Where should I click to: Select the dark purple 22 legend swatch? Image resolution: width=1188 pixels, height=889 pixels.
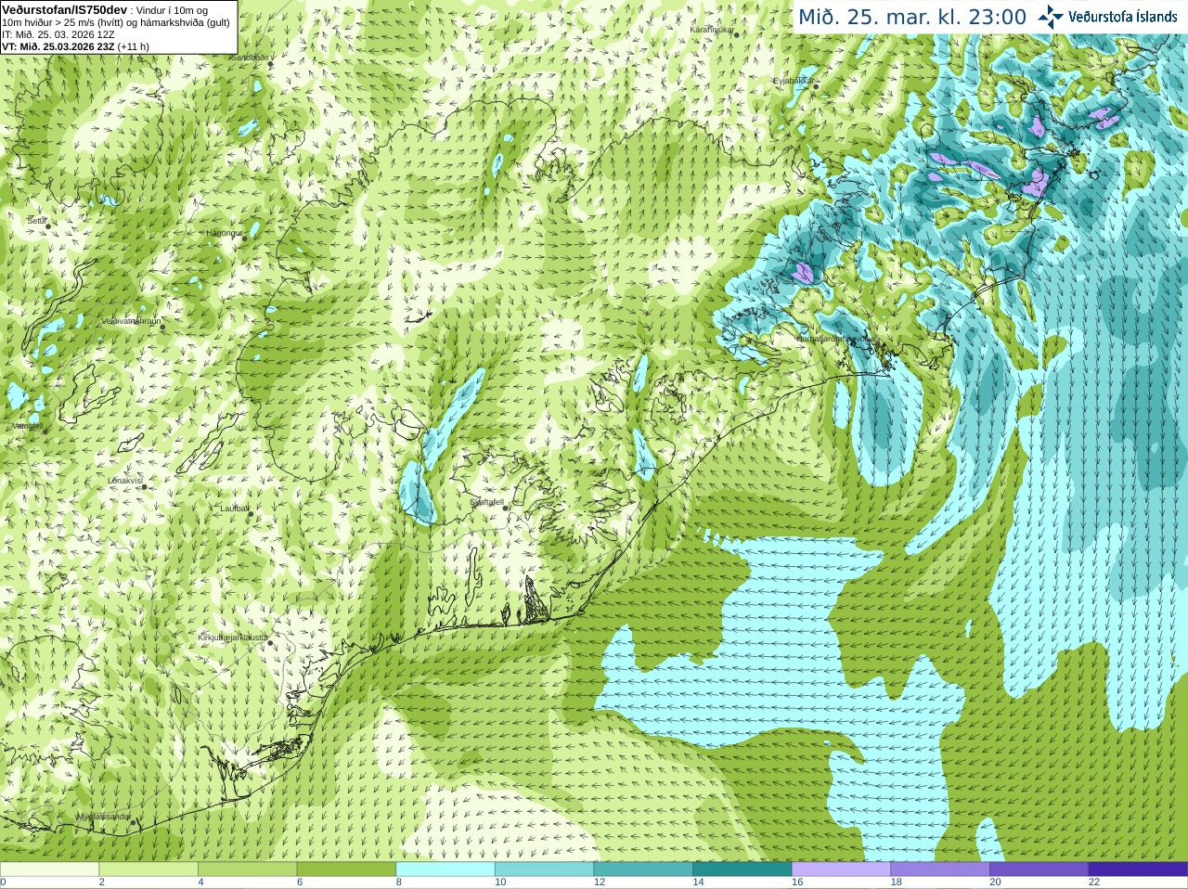coord(1138,870)
